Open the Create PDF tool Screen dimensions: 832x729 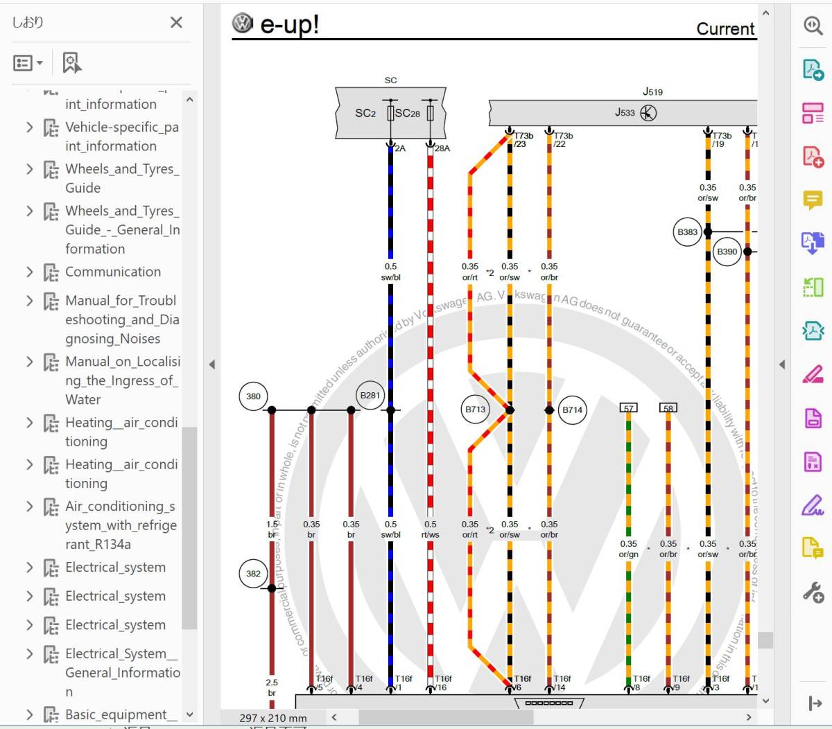coord(813,157)
